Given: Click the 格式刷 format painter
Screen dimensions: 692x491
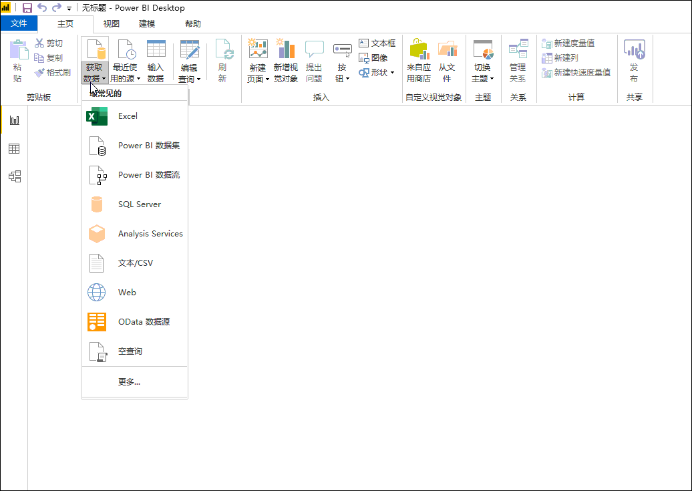Looking at the screenshot, I should (53, 72).
